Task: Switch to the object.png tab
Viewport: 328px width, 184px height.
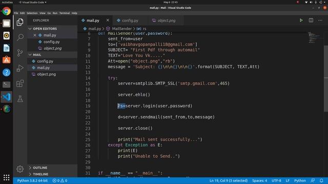Action: pyautogui.click(x=166, y=20)
